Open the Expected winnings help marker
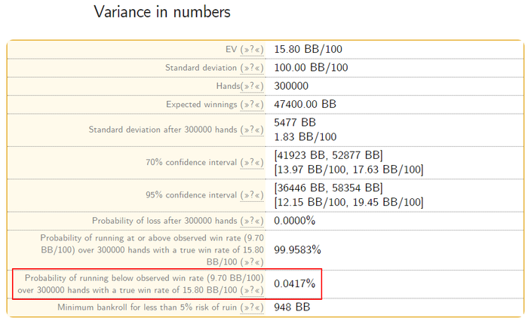Image resolution: width=528 pixels, height=321 pixels. [x=252, y=105]
